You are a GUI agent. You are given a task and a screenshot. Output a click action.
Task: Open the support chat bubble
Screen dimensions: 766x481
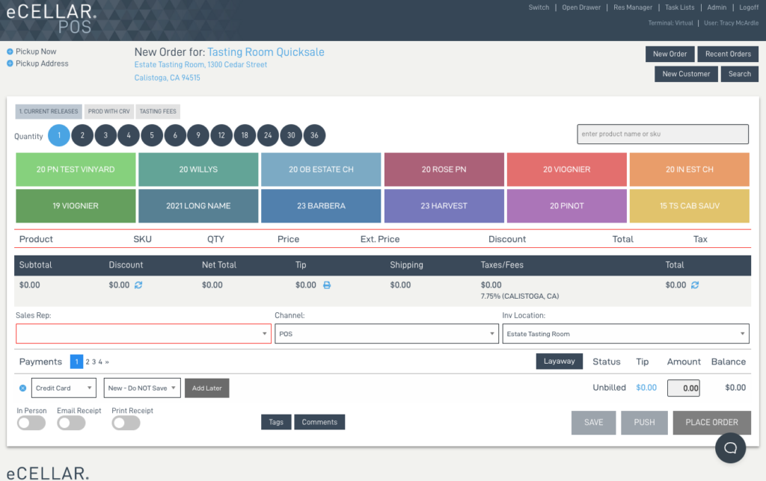[730, 447]
